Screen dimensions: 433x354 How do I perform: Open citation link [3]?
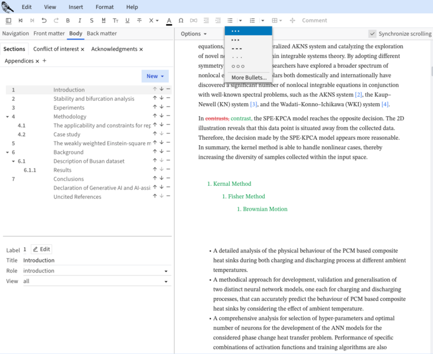[x=253, y=104]
